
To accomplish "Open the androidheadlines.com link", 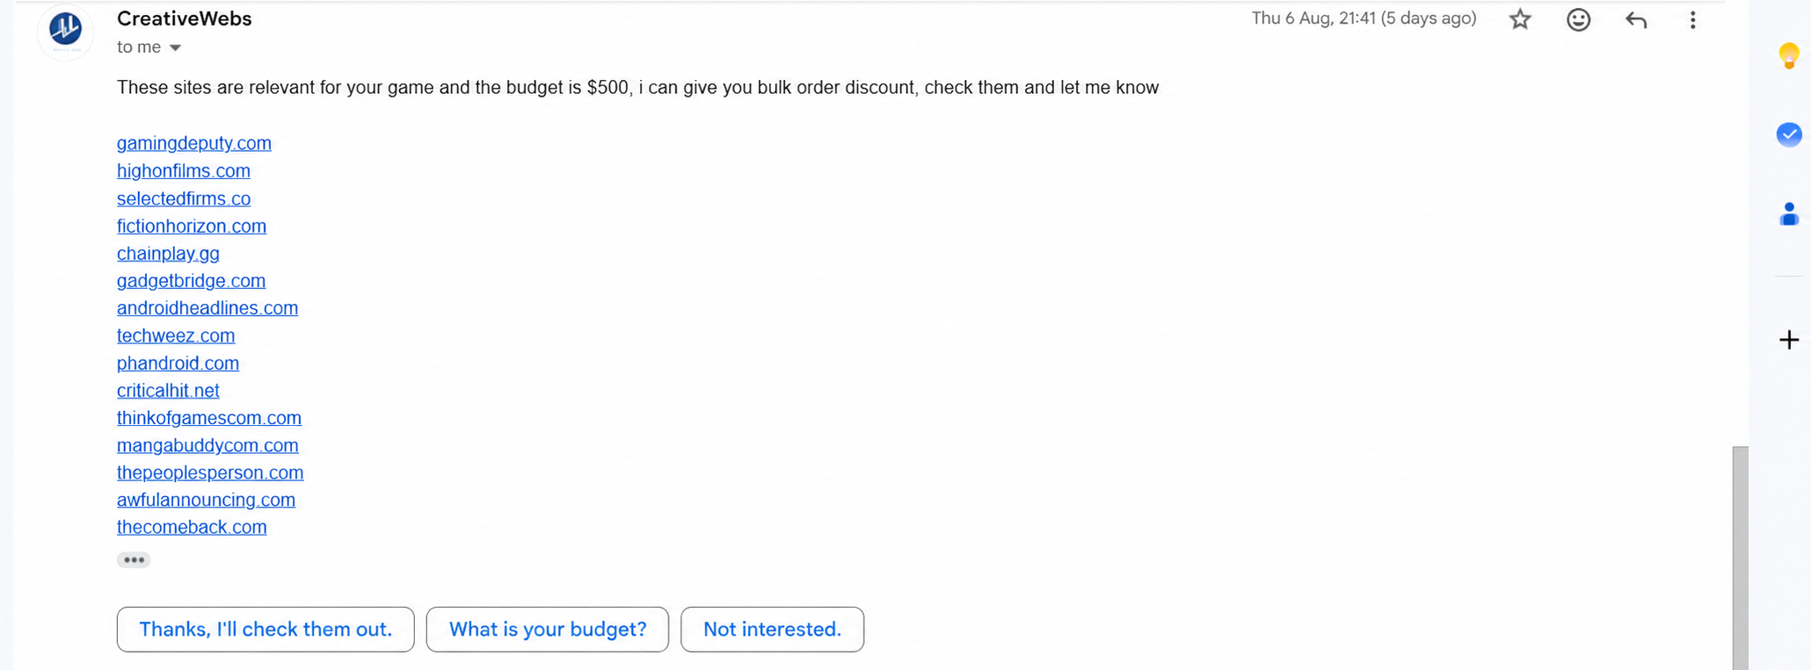I will [207, 308].
